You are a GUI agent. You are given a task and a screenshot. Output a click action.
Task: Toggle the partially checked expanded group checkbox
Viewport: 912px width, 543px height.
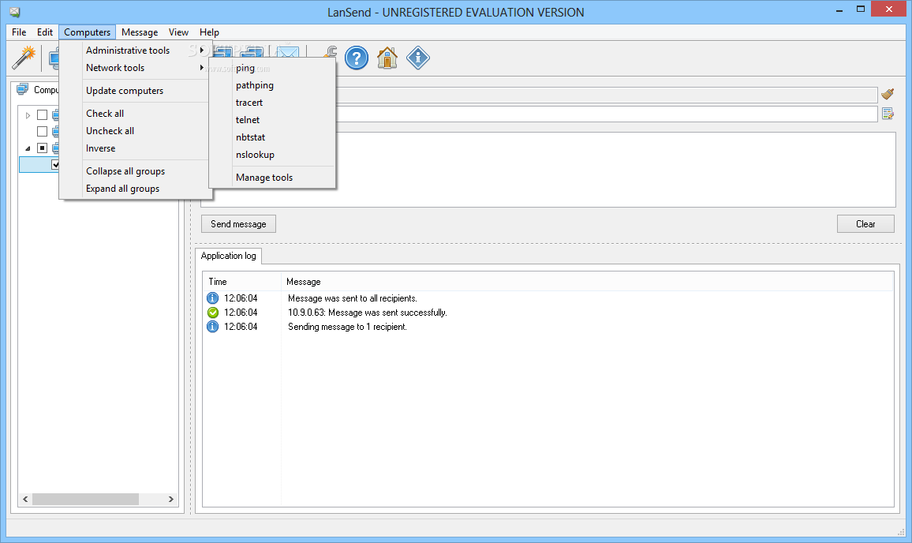click(42, 148)
